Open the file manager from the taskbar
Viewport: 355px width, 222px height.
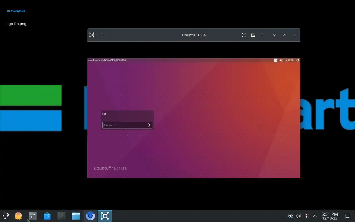pos(76,216)
